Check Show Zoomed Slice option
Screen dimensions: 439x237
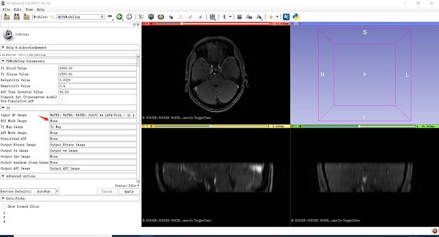coord(4,207)
